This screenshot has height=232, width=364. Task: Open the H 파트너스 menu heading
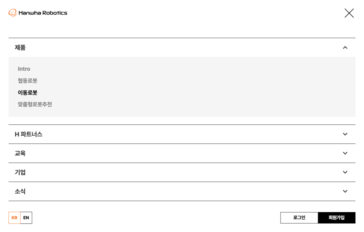(x=28, y=134)
